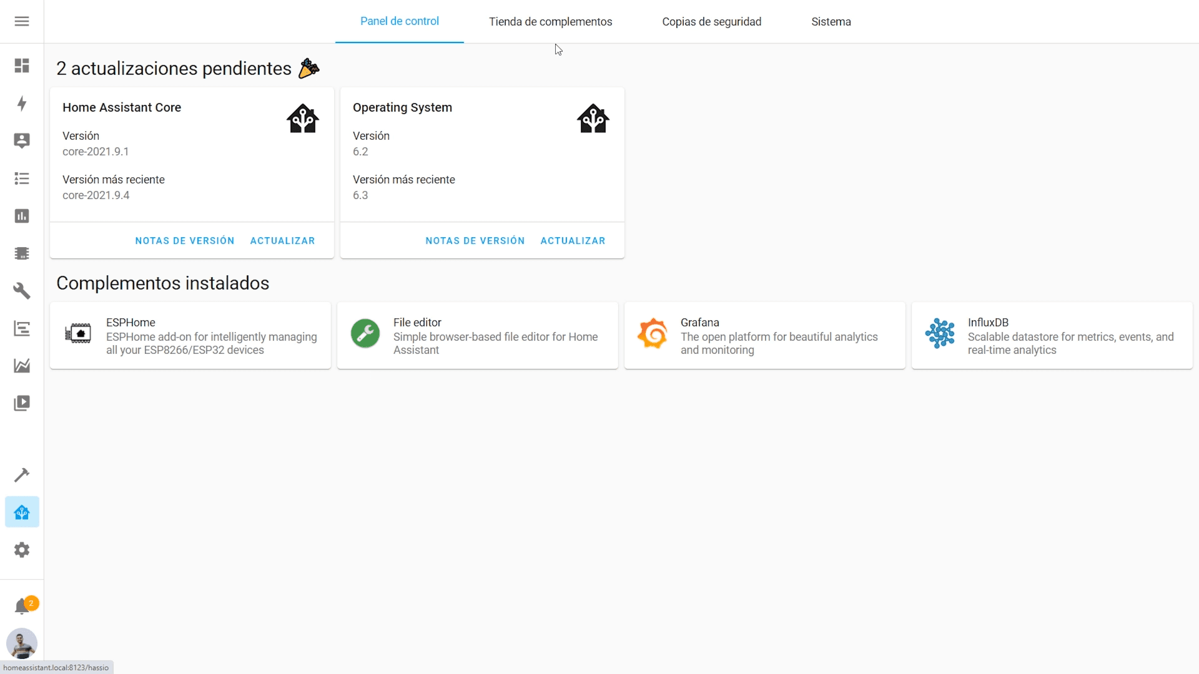Switch to the Sistema tab
Image resolution: width=1199 pixels, height=674 pixels.
pos(831,21)
